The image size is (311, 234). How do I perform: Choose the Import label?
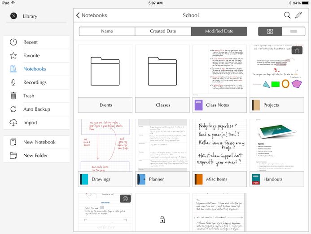click(x=30, y=123)
